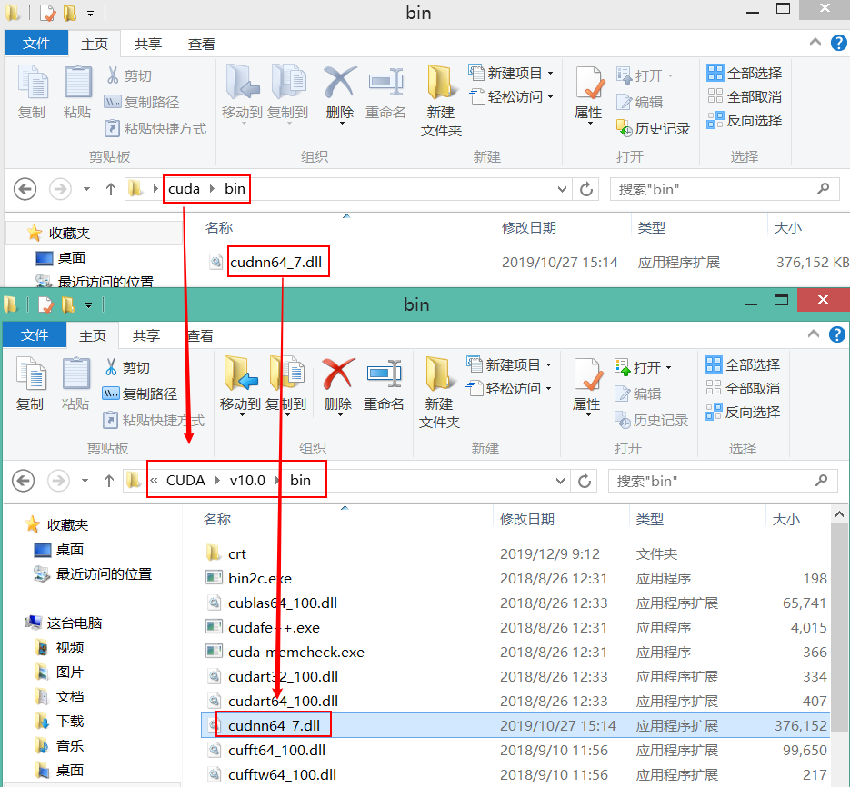Expand Easy Access (轻松访问) dropdown in upper window
Screen dimensions: 850x787
pyautogui.click(x=551, y=97)
